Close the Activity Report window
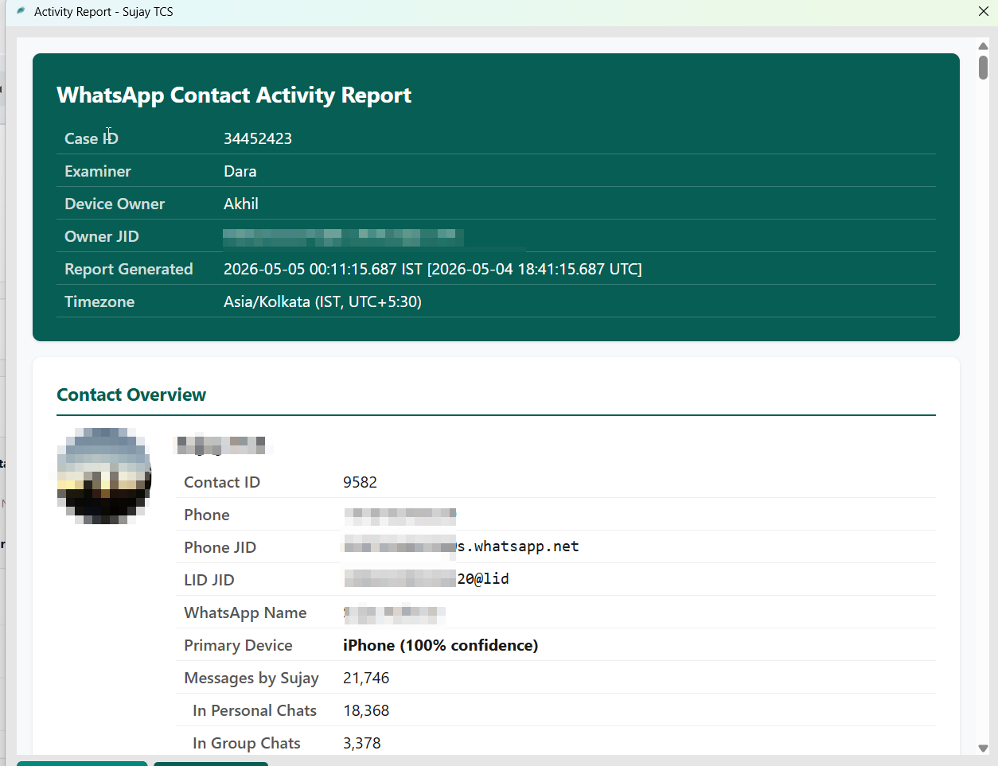Viewport: 998px width, 766px height. click(x=984, y=11)
